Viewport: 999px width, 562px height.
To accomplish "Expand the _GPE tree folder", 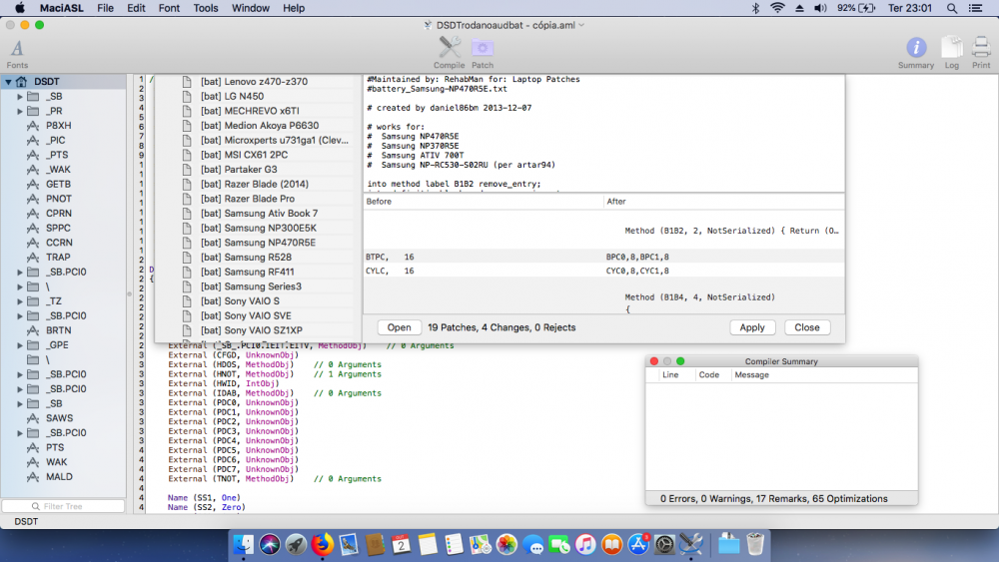I will tap(20, 345).
